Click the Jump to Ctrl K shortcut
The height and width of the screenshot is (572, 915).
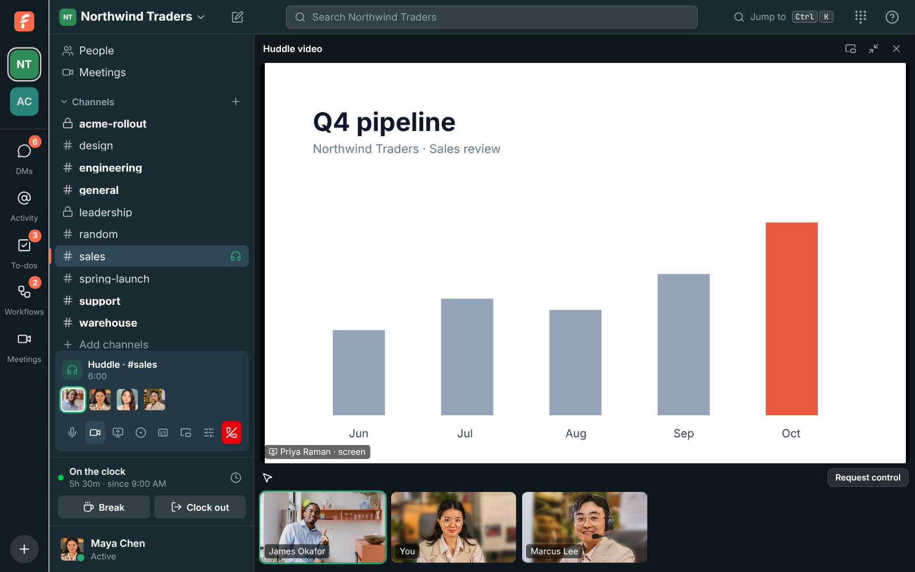click(783, 17)
